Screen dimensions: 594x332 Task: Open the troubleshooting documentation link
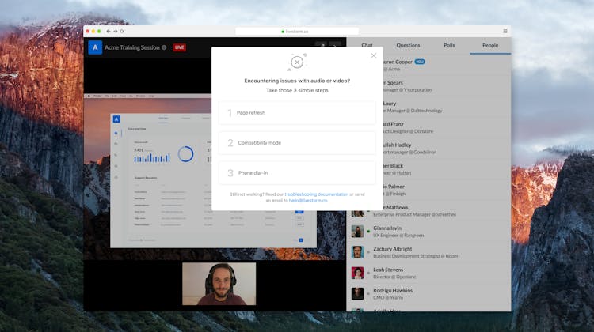pos(317,194)
